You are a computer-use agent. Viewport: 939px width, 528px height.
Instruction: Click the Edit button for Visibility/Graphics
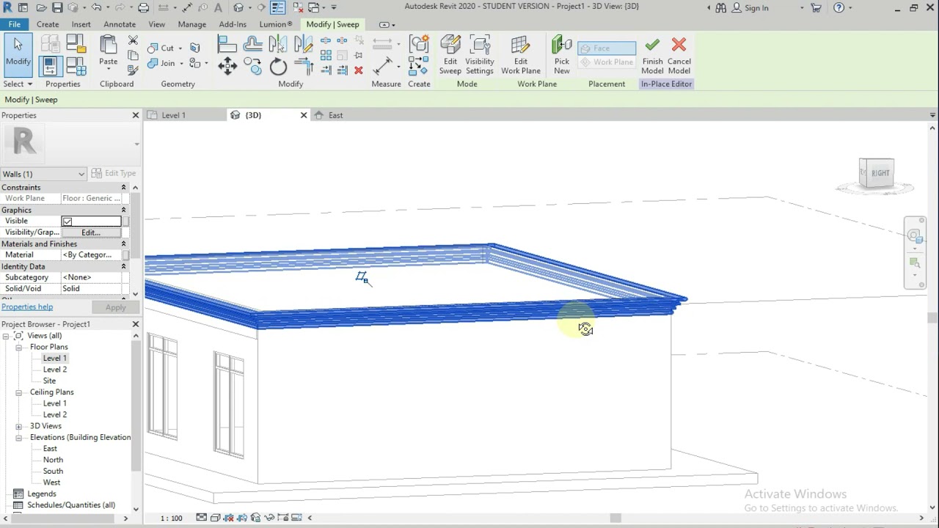point(91,232)
